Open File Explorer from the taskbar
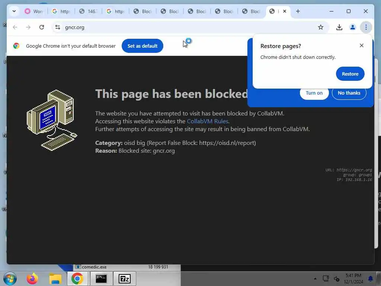 (55, 279)
